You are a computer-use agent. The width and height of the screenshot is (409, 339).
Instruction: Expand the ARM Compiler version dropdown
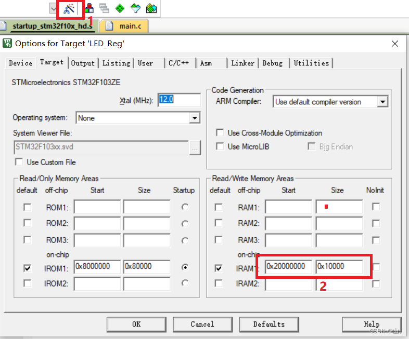pos(382,102)
